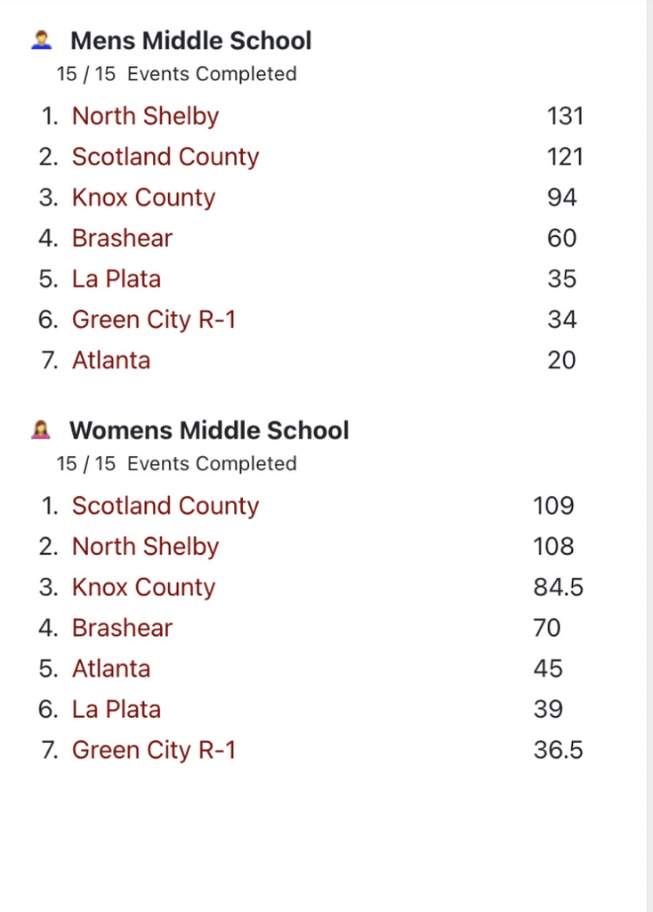653x912 pixels.
Task: Click La Plata in the Mens standings
Action: [x=117, y=279]
